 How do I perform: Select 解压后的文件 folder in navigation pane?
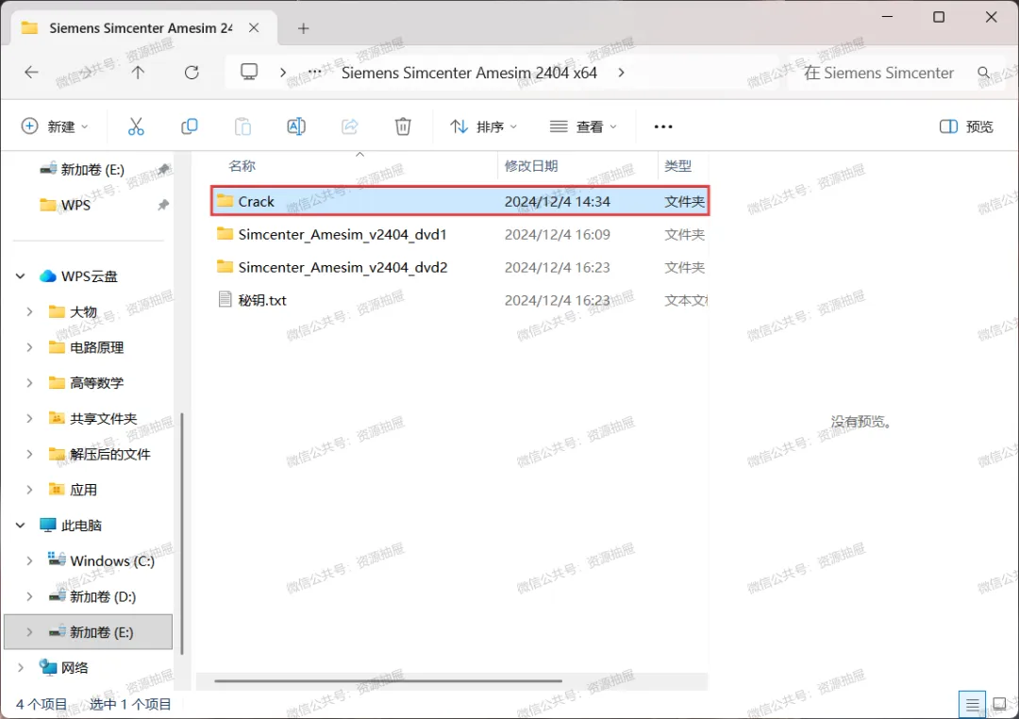click(109, 454)
